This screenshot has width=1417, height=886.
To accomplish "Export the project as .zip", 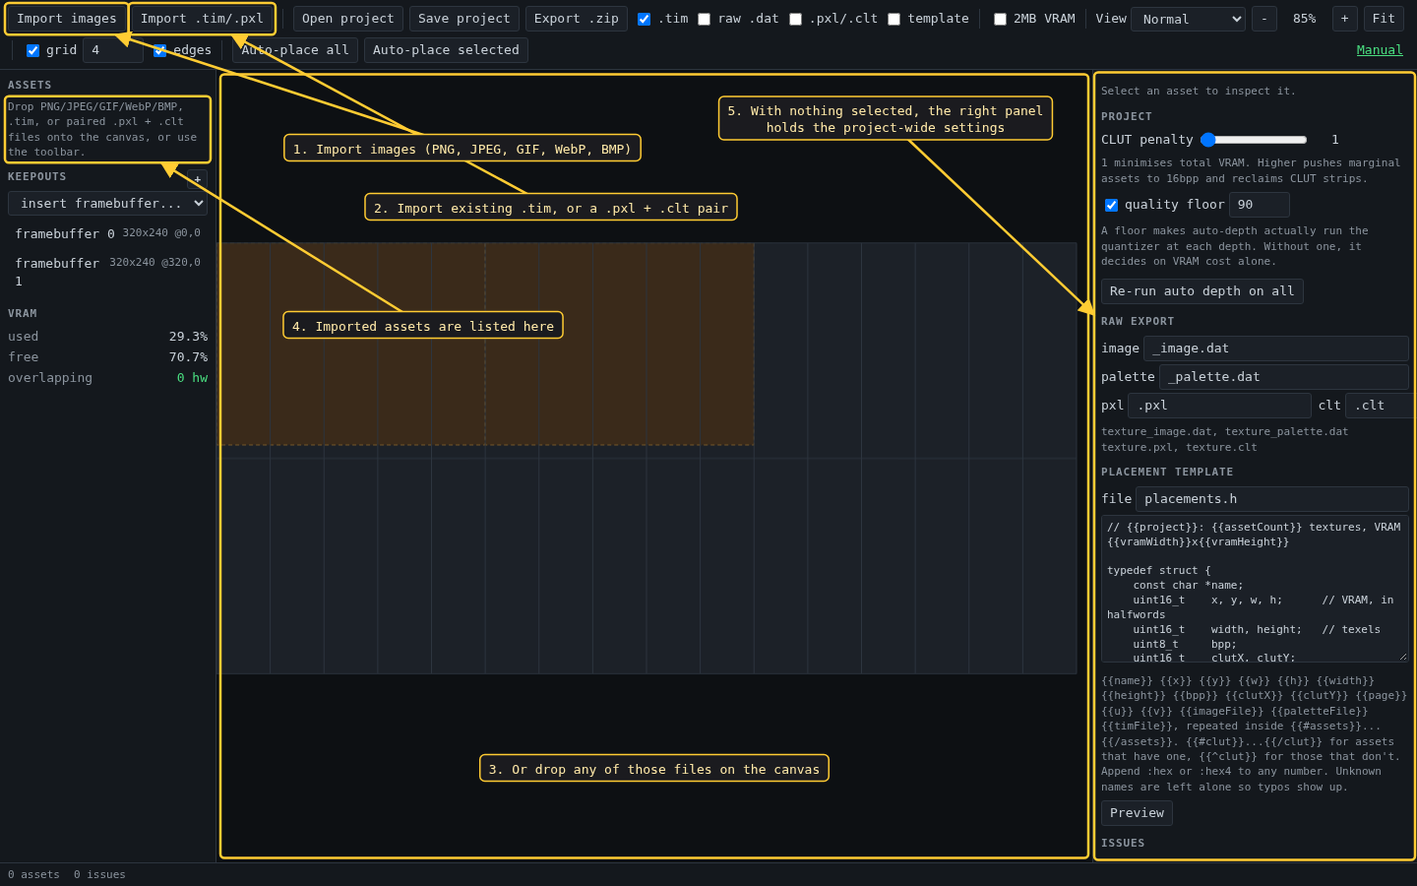I will click(x=577, y=19).
